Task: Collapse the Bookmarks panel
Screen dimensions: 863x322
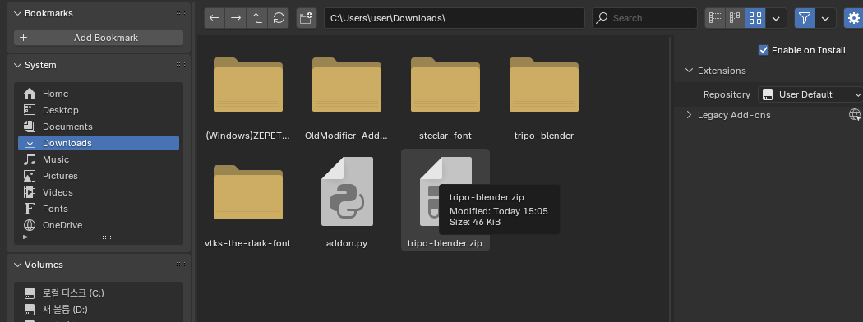Action: (x=17, y=13)
